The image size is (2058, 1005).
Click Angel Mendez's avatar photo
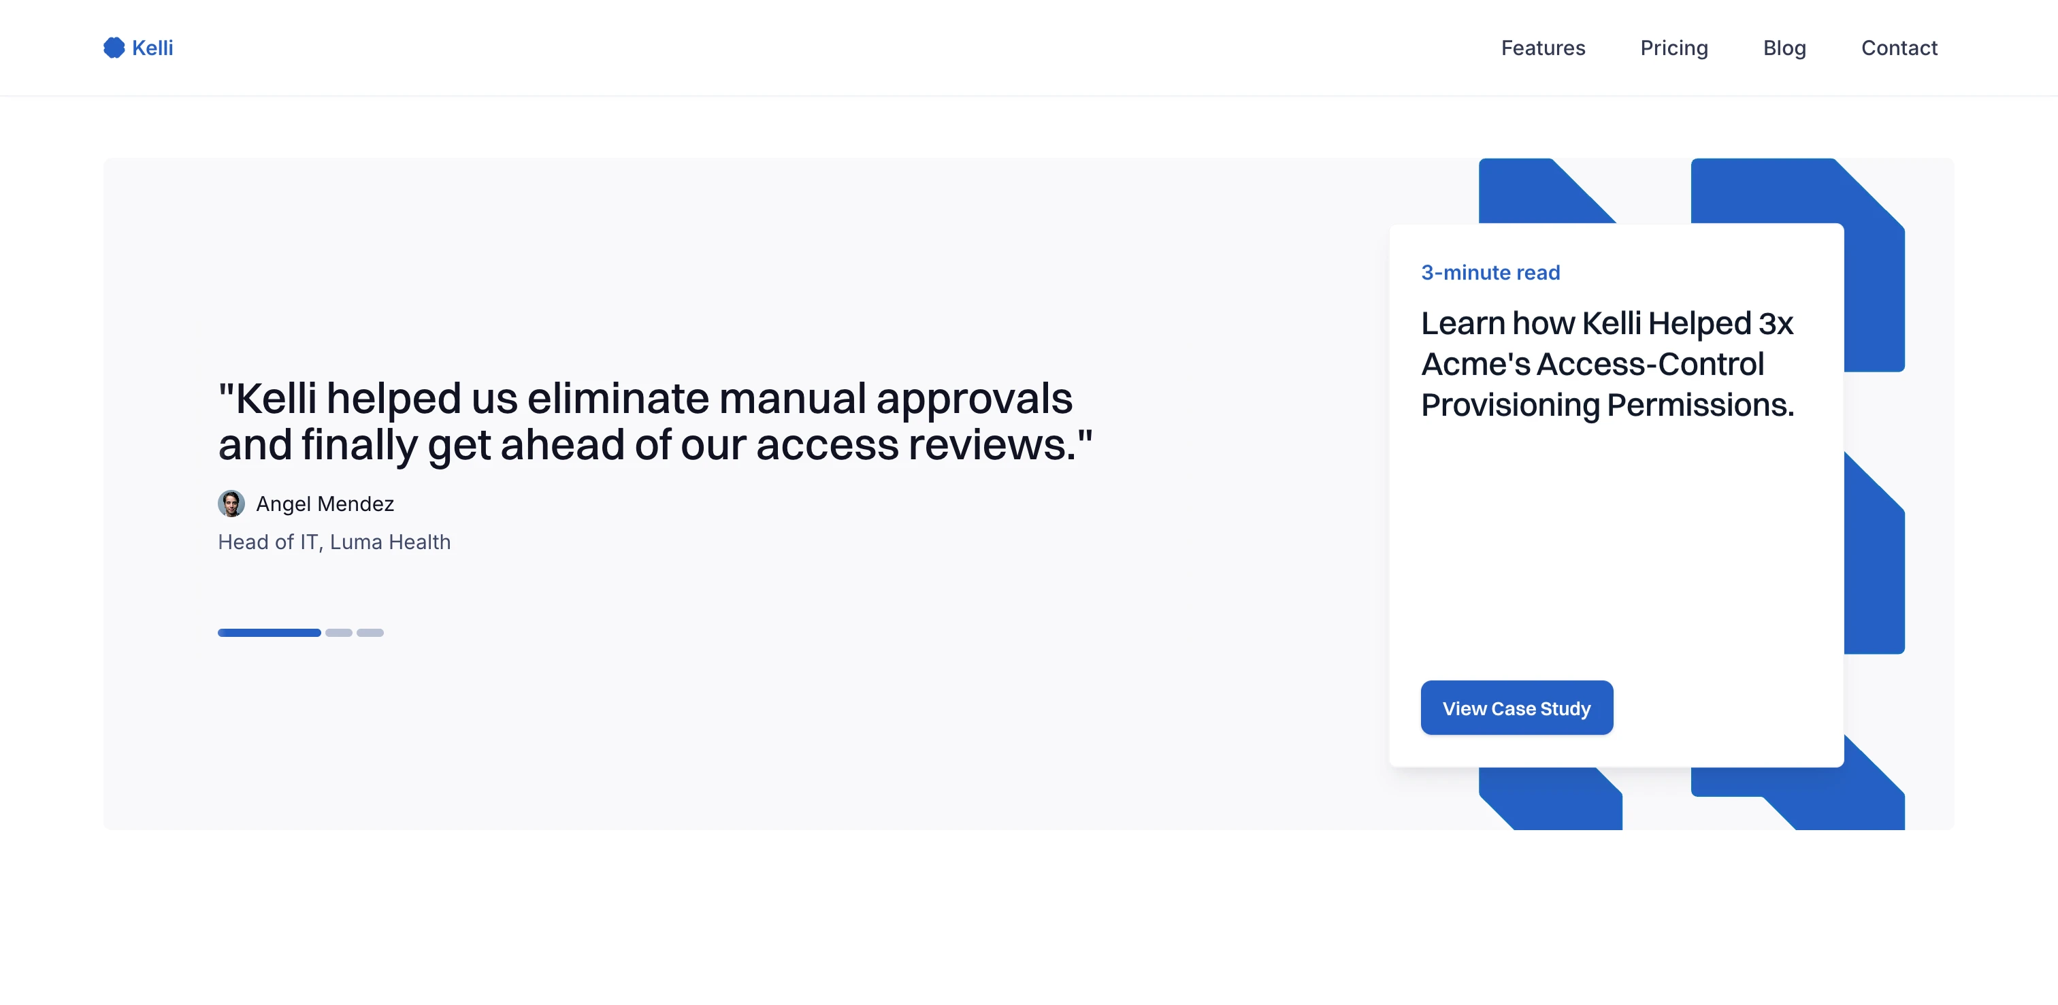[x=231, y=504]
